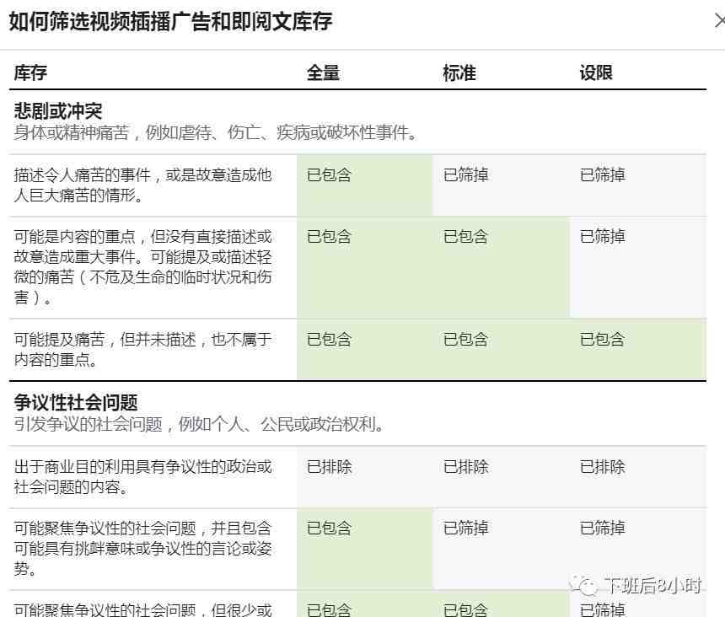
Task: Select the 设限 column header
Action: [x=596, y=72]
